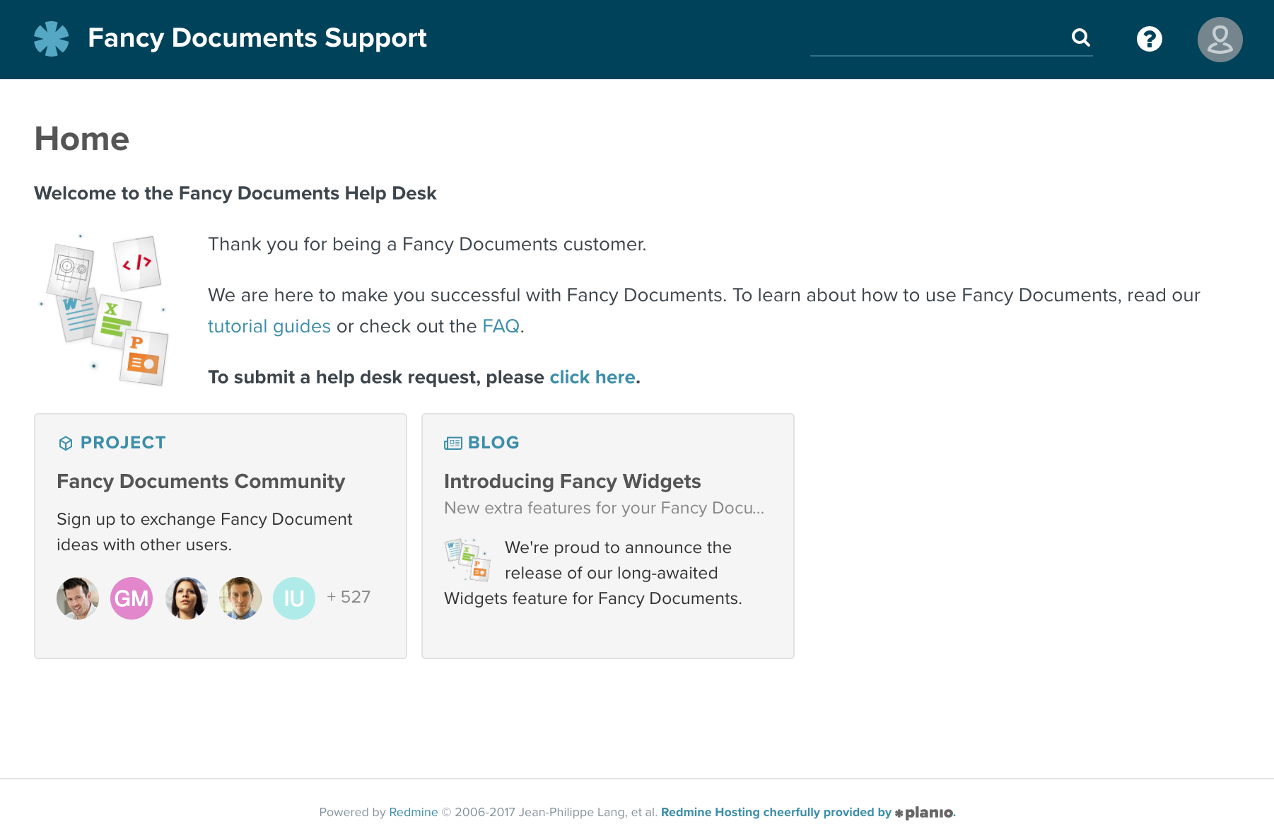Click the IU member avatar

pos(294,598)
